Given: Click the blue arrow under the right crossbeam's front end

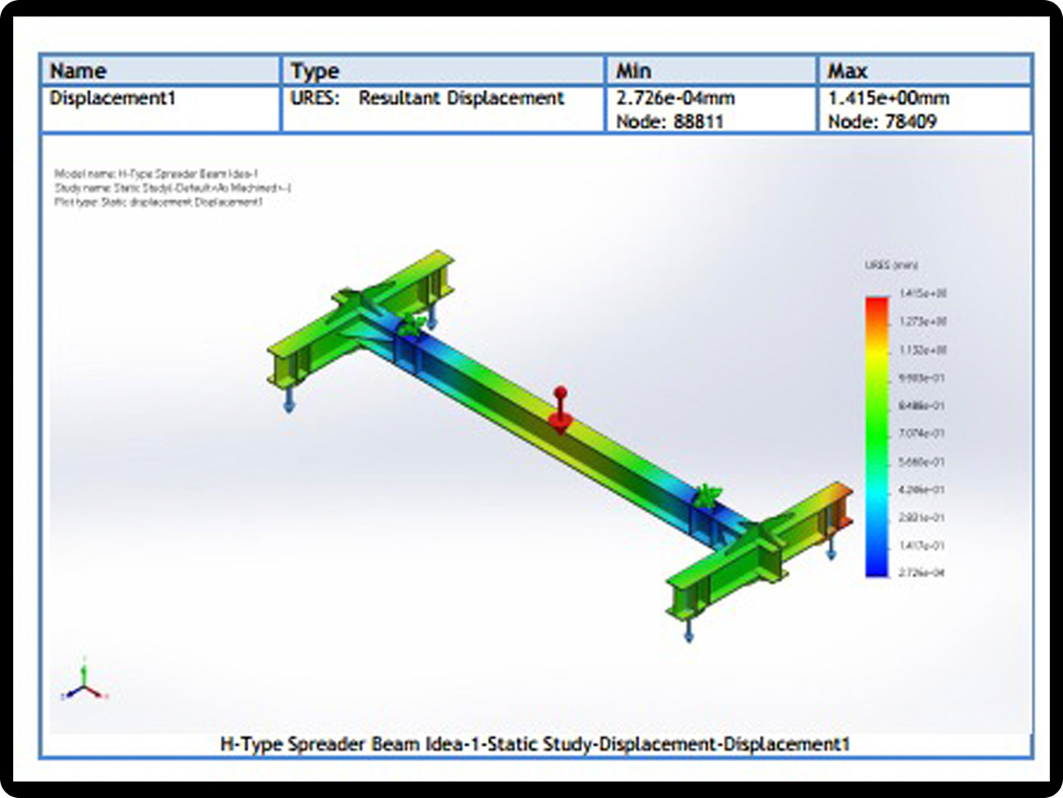Looking at the screenshot, I should (689, 630).
